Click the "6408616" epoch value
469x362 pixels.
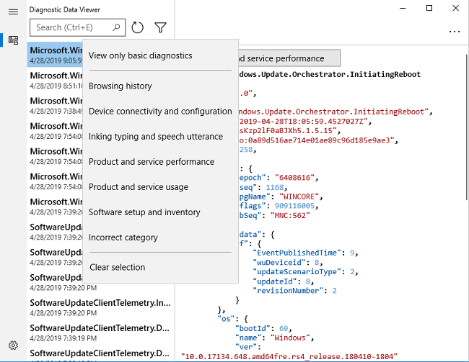[294, 178]
